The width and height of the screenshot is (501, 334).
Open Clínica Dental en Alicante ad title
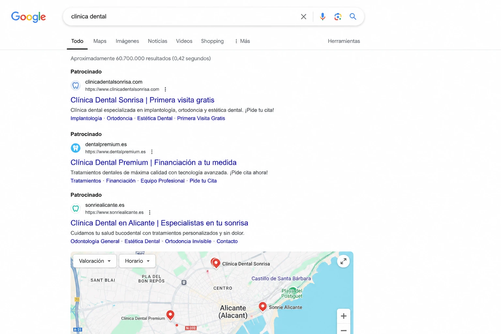(x=159, y=223)
